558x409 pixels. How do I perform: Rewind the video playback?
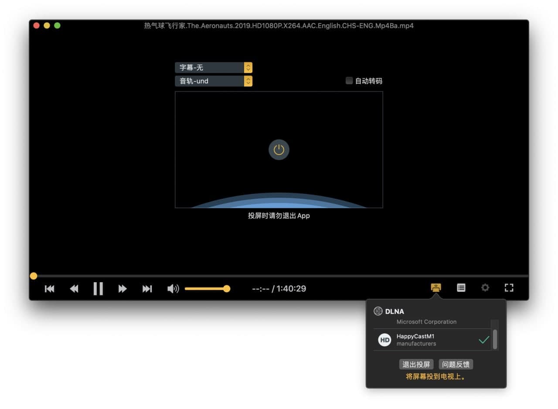point(74,288)
